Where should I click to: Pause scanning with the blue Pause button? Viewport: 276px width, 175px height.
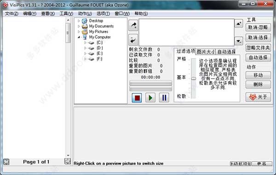[164, 97]
